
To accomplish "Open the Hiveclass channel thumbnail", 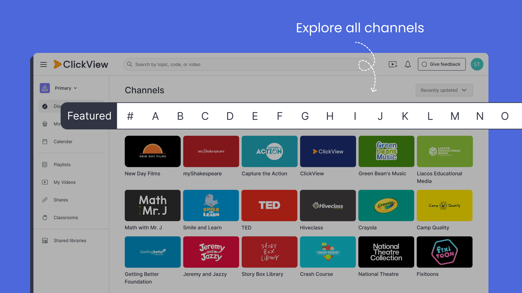I will pos(328,205).
